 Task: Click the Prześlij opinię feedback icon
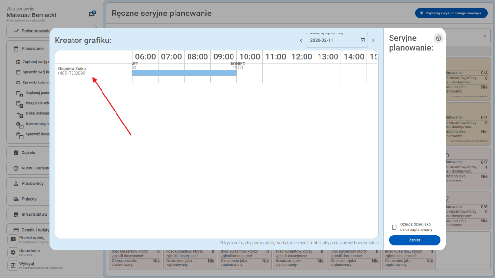[13, 239]
